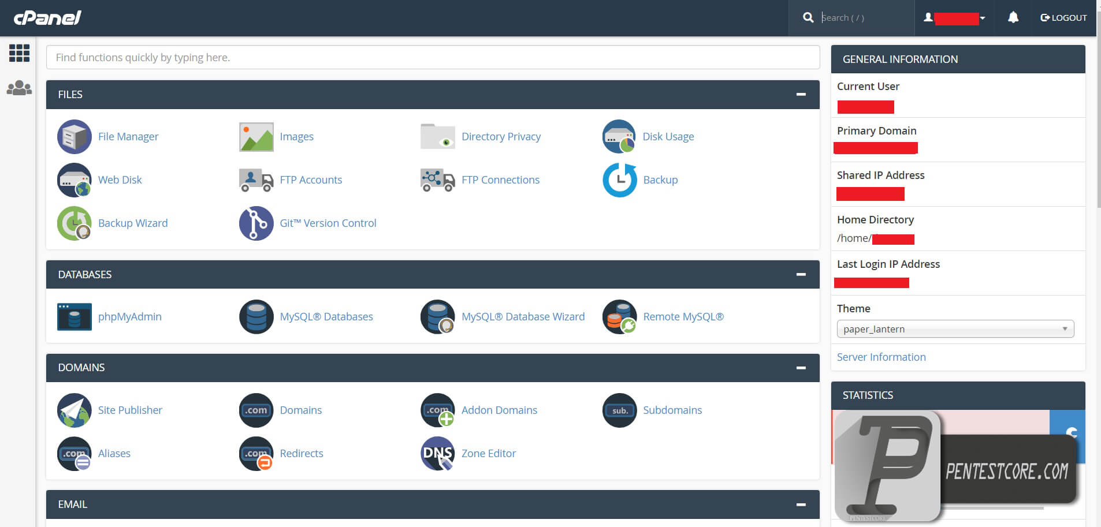Screen dimensions: 1101x527
Task: Open the Server Information link
Action: pos(881,357)
